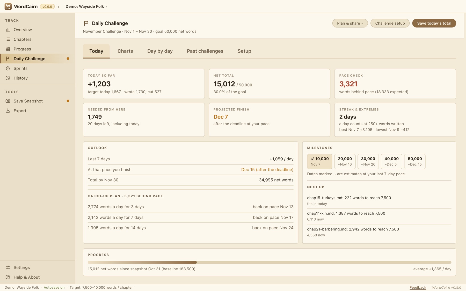Click the net words progress bar

[x=270, y=262]
